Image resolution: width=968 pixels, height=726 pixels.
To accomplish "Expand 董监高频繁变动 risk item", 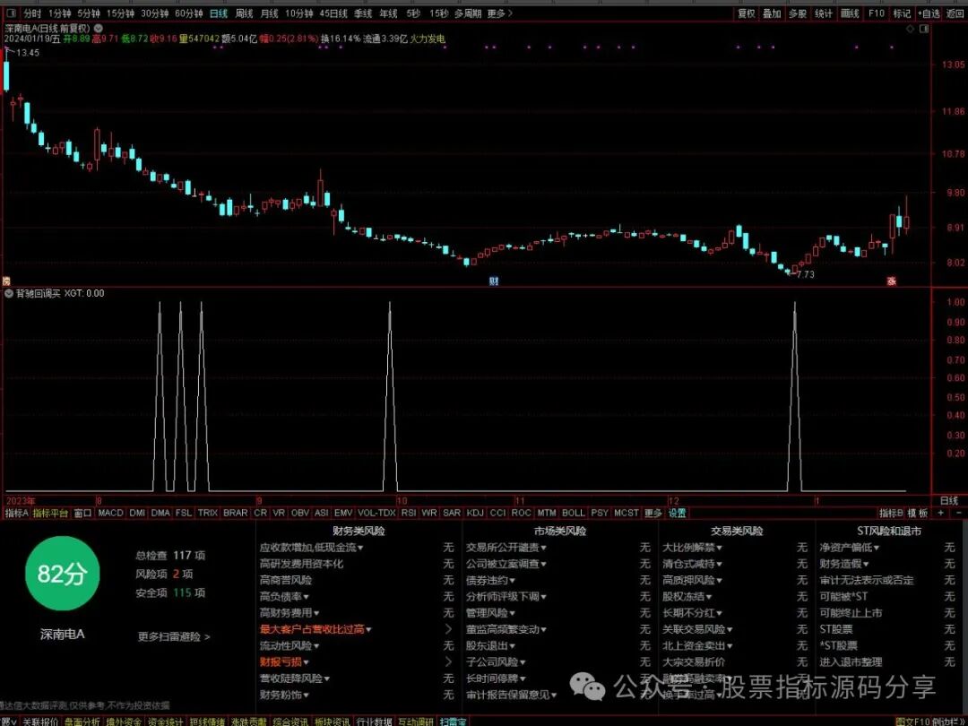I will click(x=506, y=629).
